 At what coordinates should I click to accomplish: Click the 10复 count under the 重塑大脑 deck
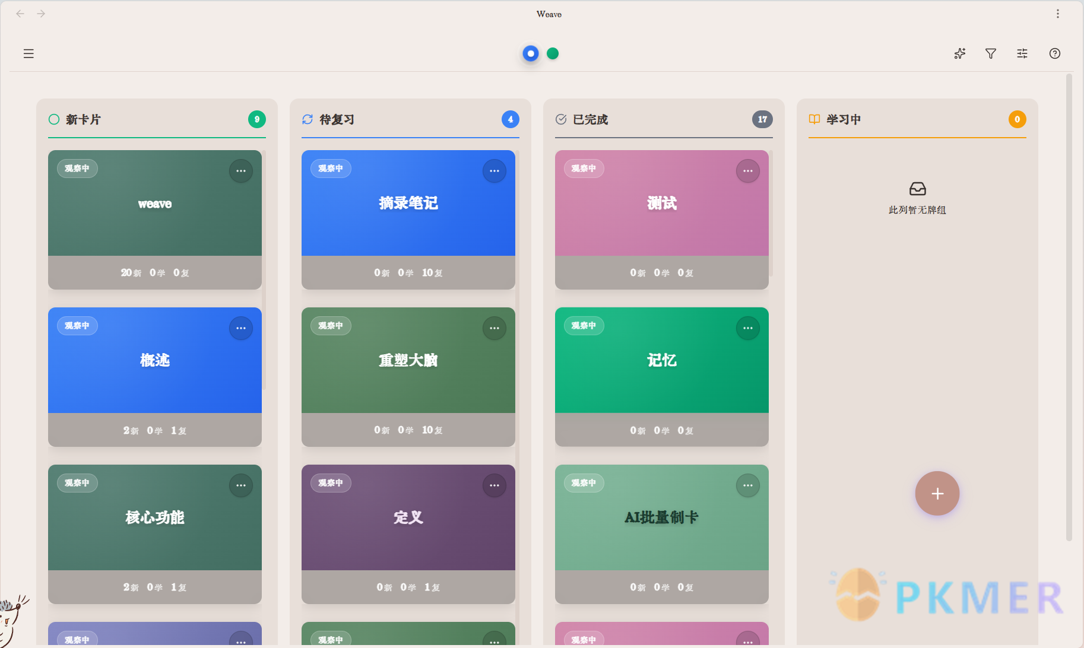(x=432, y=430)
